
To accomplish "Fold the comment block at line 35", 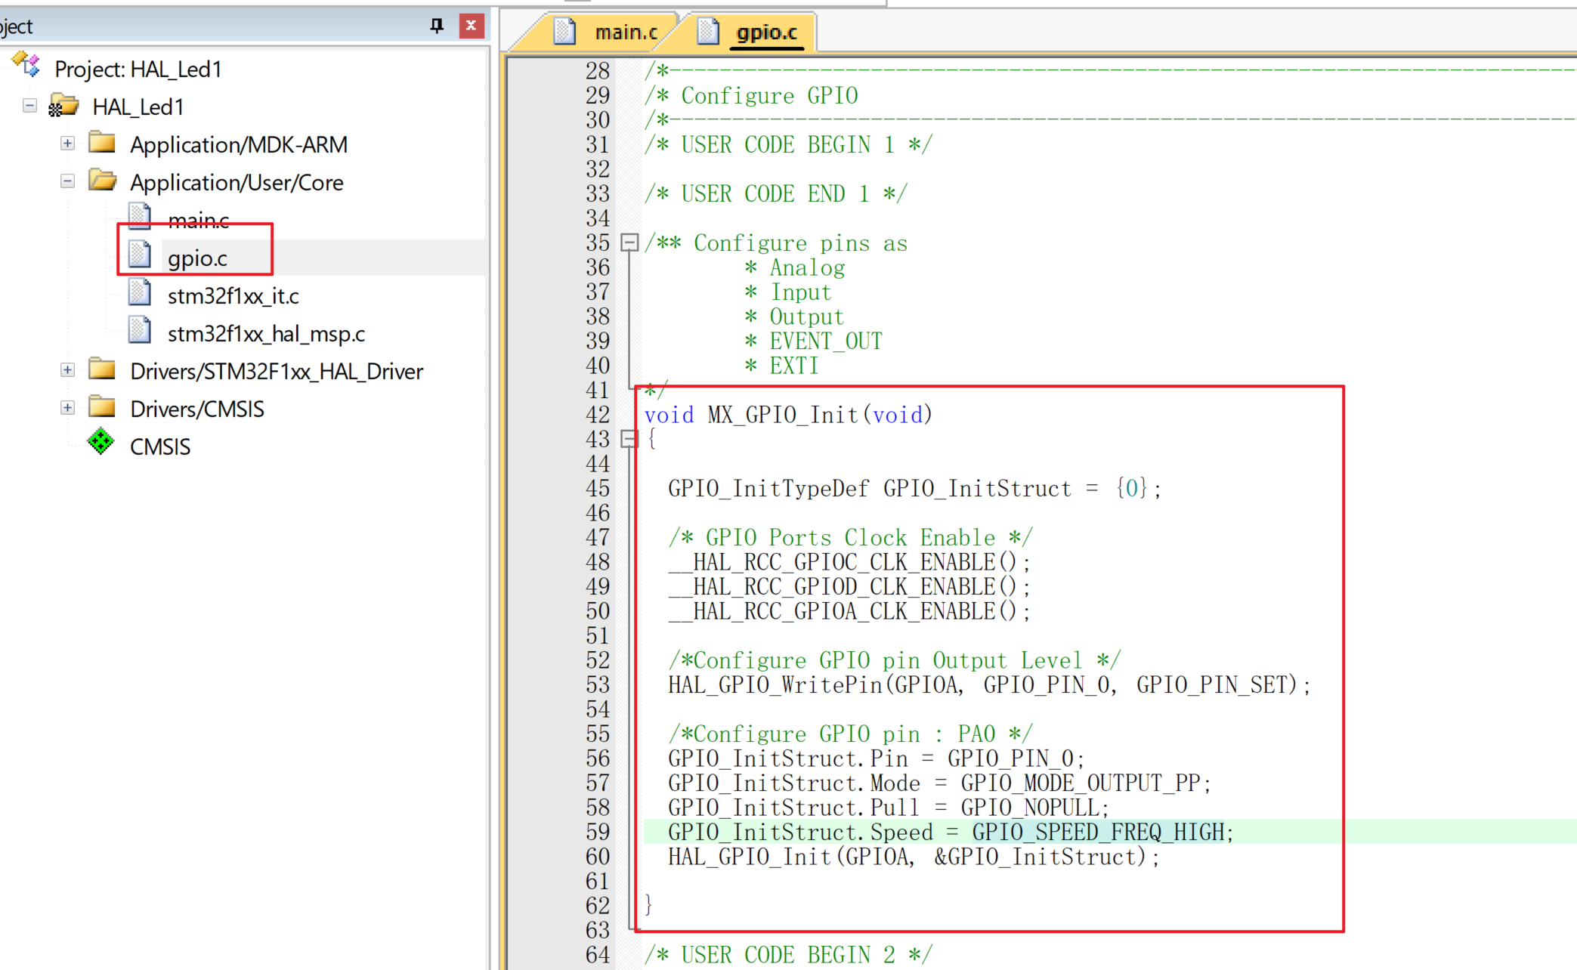I will coord(629,242).
